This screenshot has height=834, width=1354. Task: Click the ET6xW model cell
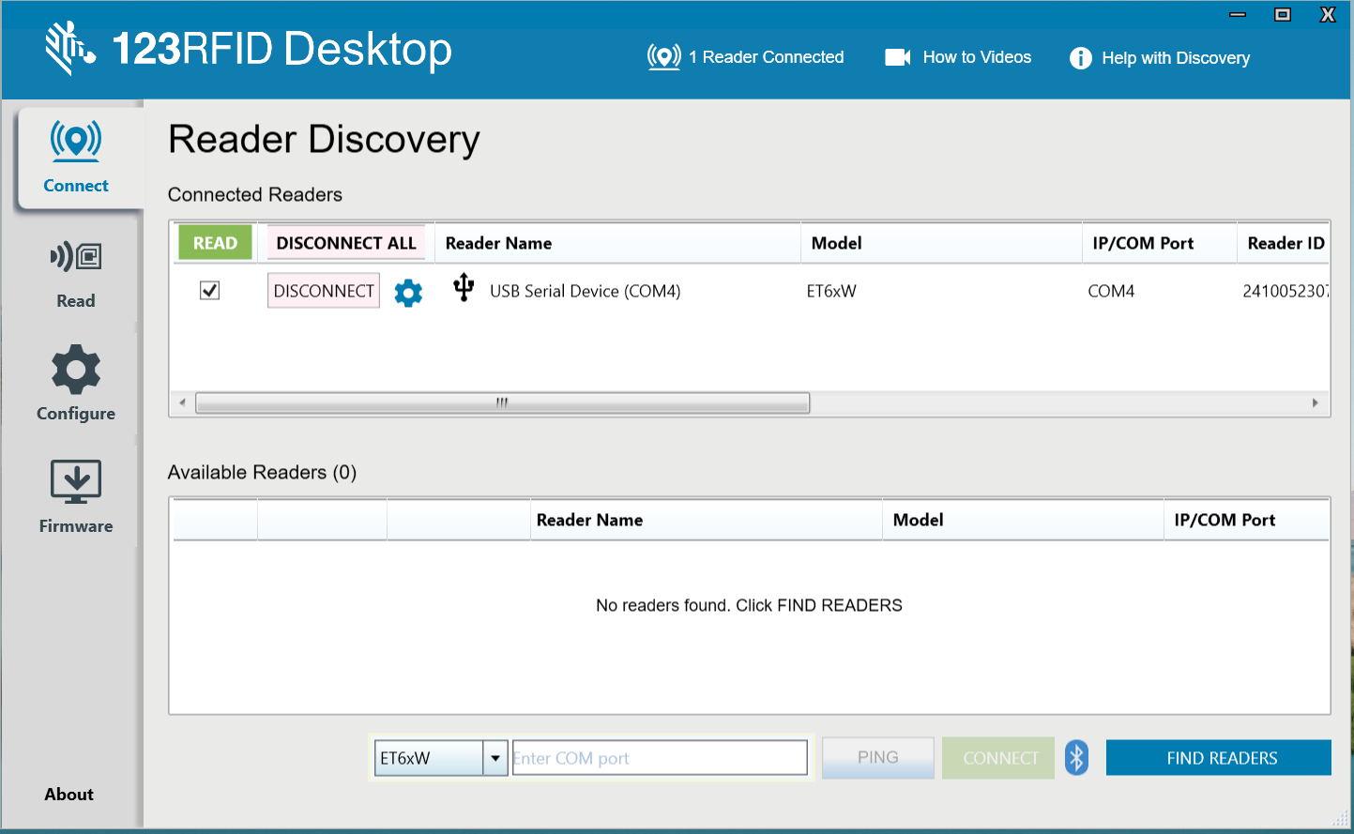tap(831, 291)
